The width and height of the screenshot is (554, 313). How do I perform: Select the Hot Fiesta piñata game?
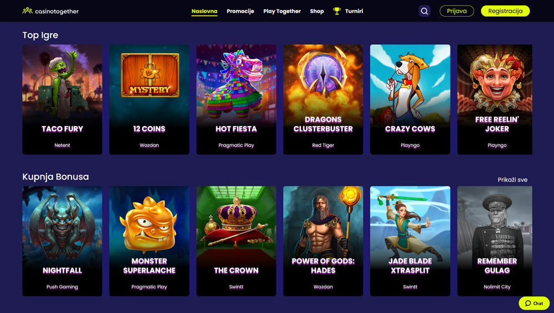point(236,100)
